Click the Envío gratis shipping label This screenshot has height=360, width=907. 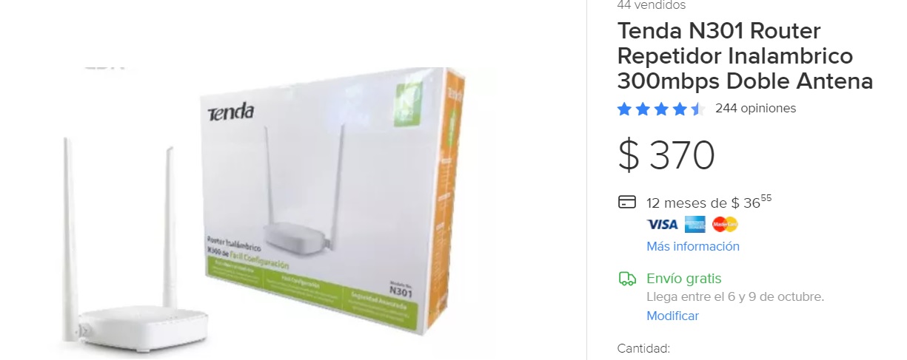point(683,279)
